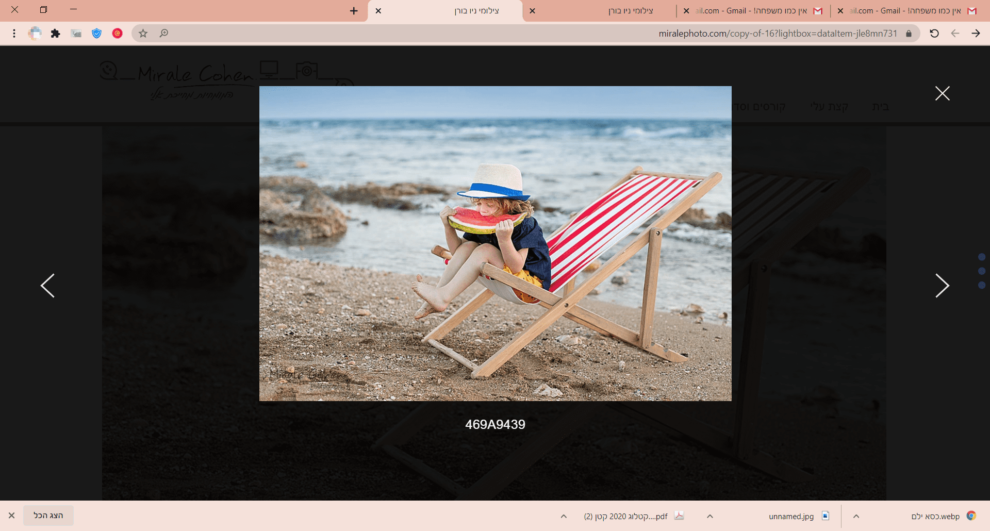Viewport: 990px width, 531px height.
Task: Bookmark this page with the star icon
Action: point(143,34)
